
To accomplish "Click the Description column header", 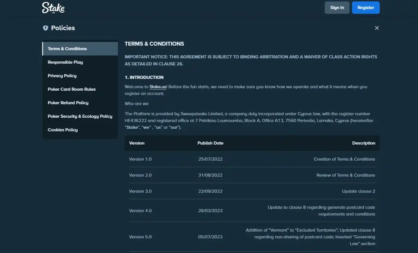I will point(364,143).
